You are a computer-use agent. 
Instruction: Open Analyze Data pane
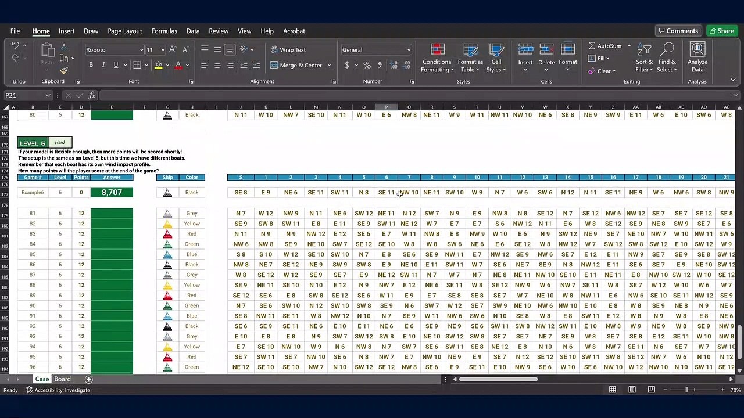pos(697,57)
